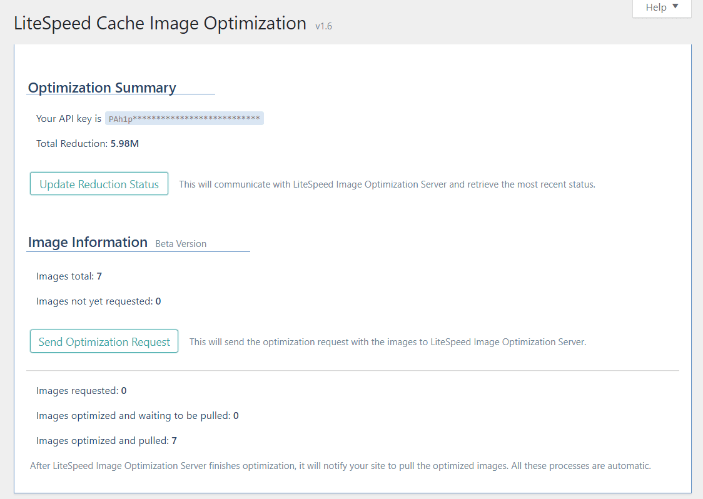Screen dimensions: 703x499
Task: Select the Optimization Summary heading
Action: click(102, 88)
